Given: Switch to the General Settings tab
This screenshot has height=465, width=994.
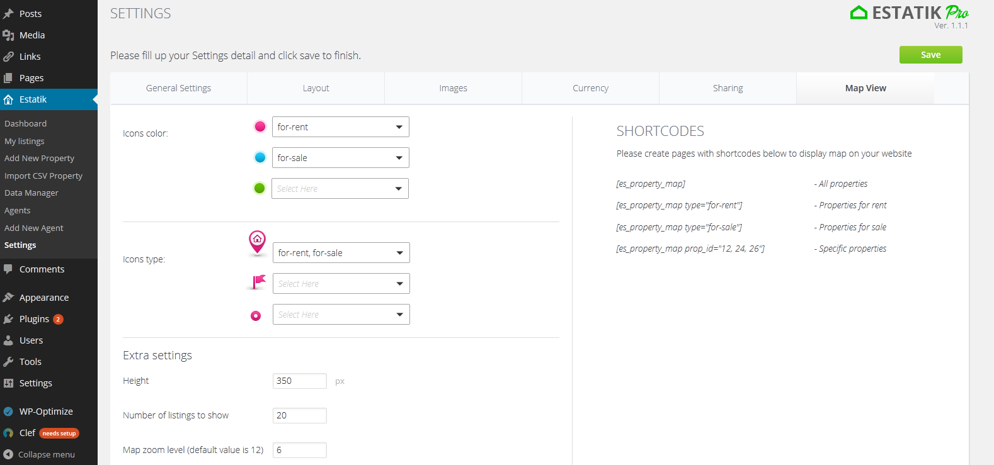Looking at the screenshot, I should pyautogui.click(x=178, y=88).
